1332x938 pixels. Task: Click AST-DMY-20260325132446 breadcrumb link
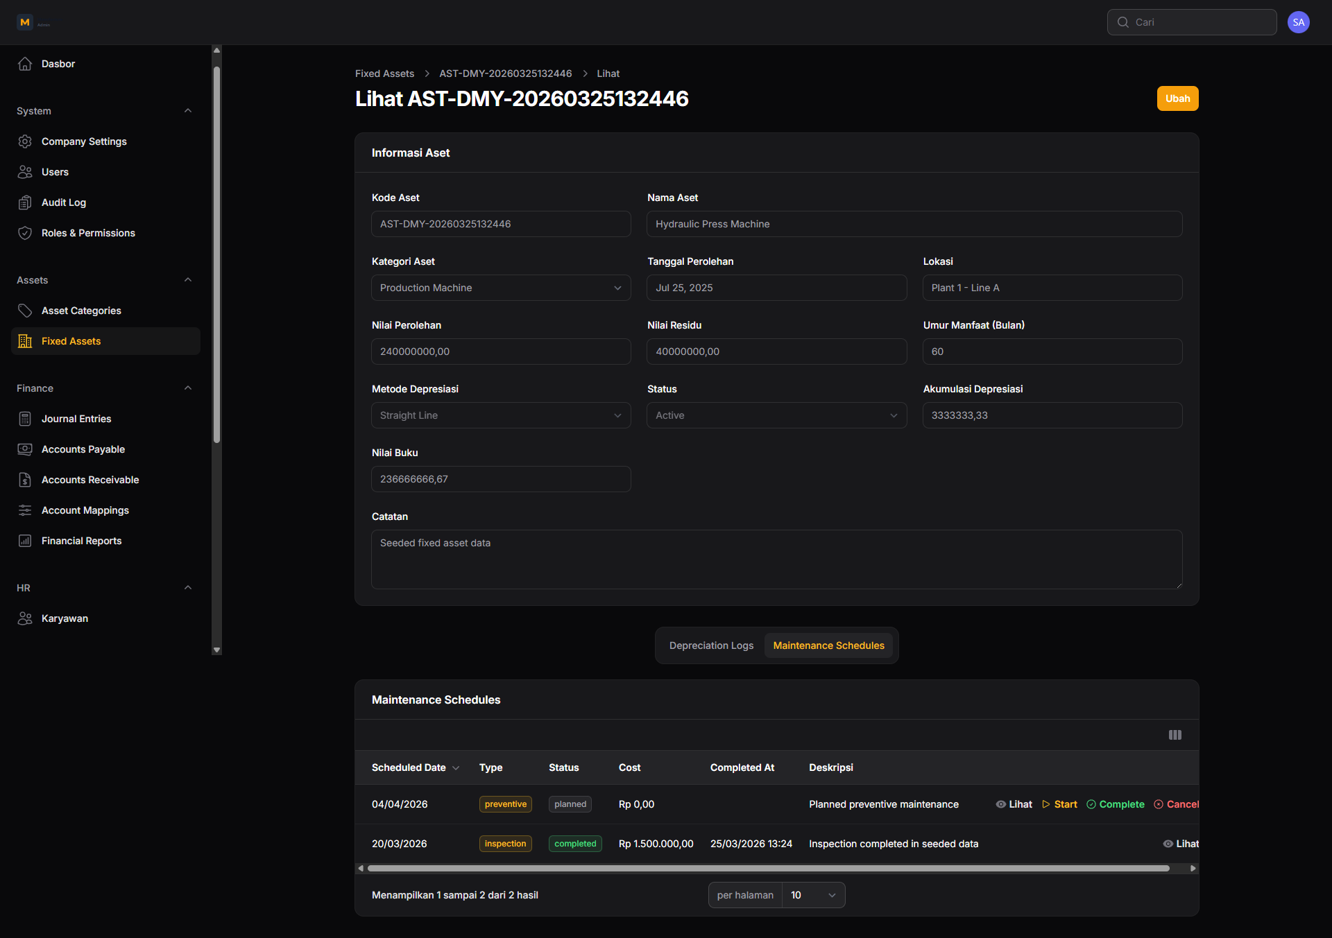point(505,73)
